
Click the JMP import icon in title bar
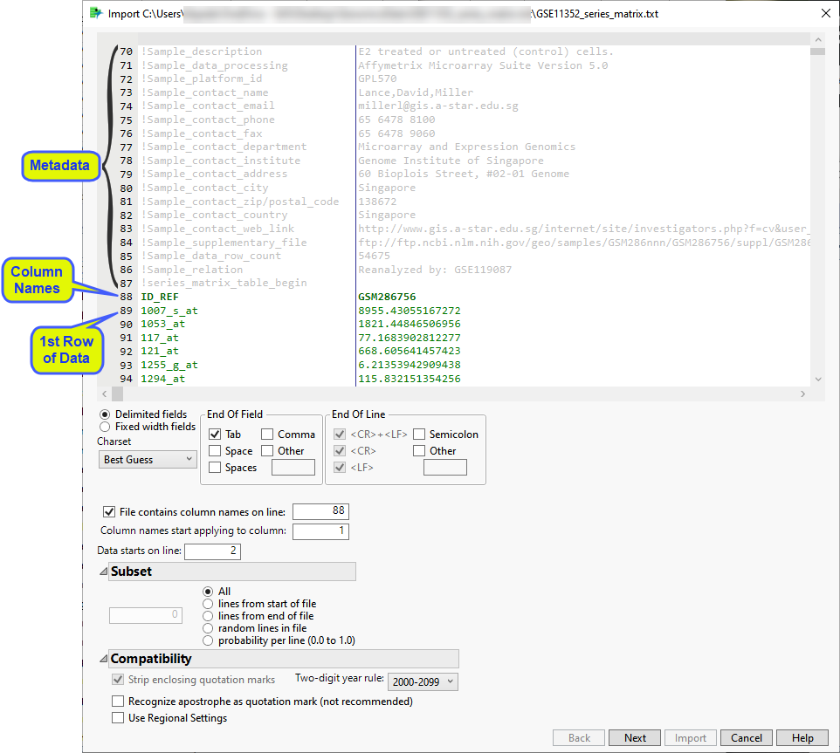[x=96, y=13]
